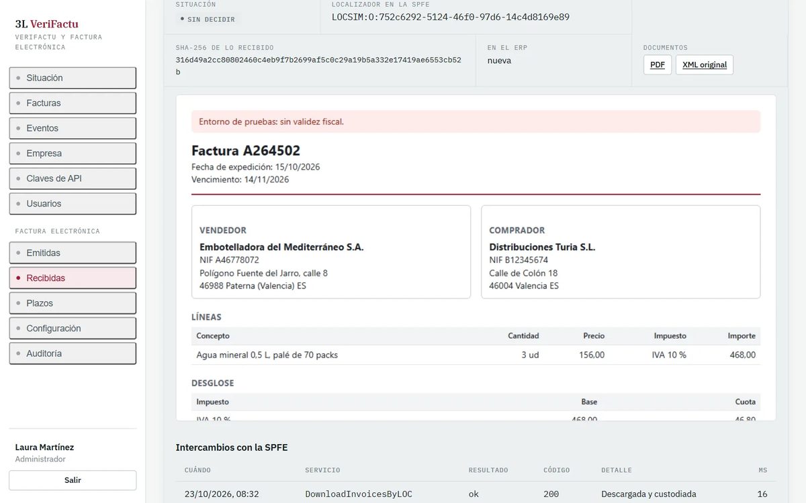Viewport: 806px width, 503px height.
Task: Go to Auditoría in sidebar
Action: 73,353
